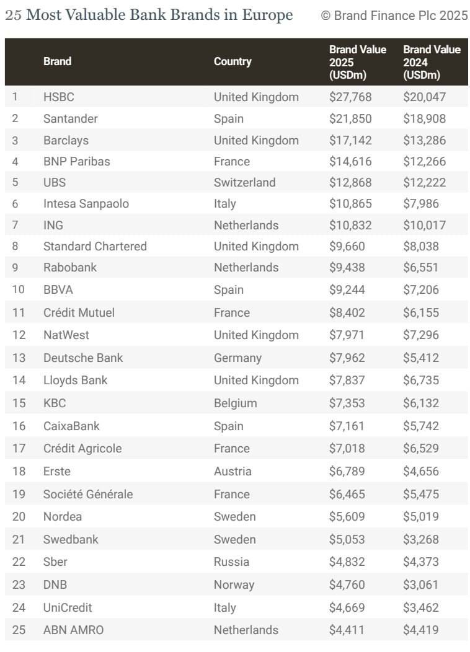Image resolution: width=470 pixels, height=652 pixels.
Task: Click the 25 Most Valuable Bank Brands title
Action: [x=149, y=15]
